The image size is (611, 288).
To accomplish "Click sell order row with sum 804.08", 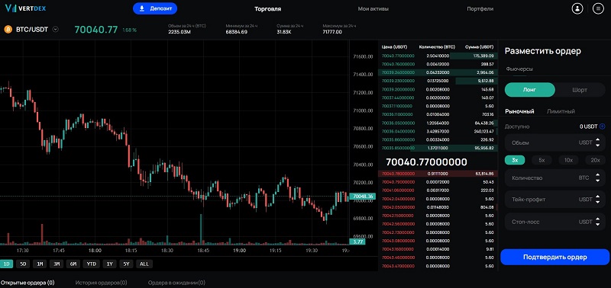I will click(438, 207).
